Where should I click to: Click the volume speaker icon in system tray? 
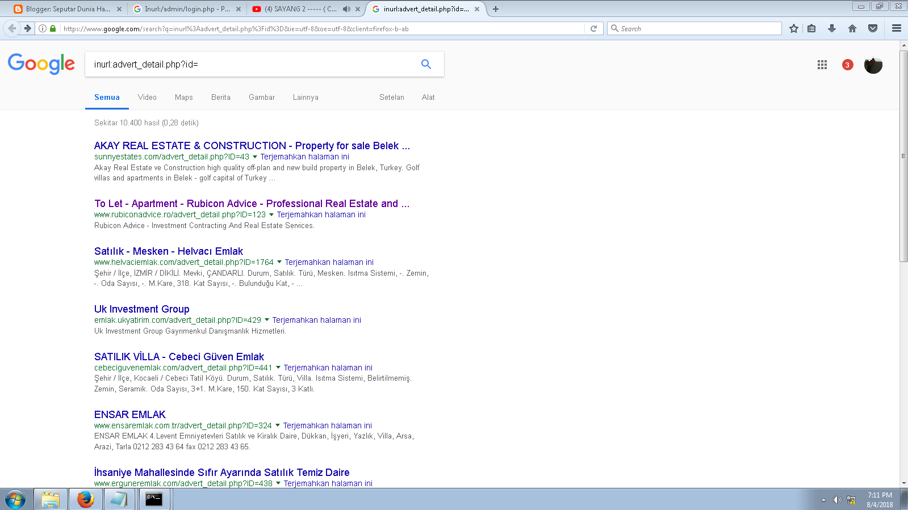pos(837,500)
